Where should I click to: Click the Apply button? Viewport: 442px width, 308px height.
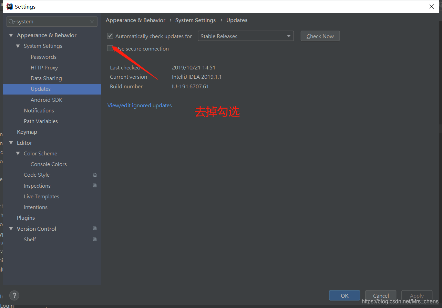[x=417, y=296]
